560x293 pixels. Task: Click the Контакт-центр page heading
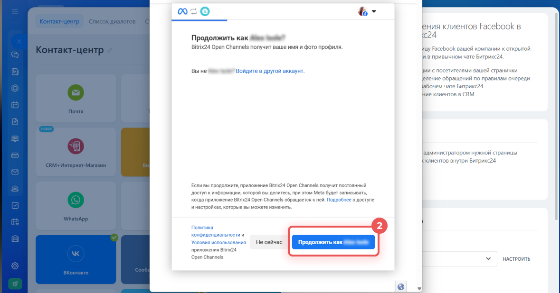70,50
